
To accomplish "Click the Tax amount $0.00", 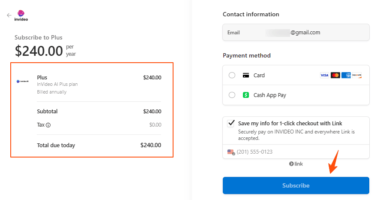I will [156, 125].
